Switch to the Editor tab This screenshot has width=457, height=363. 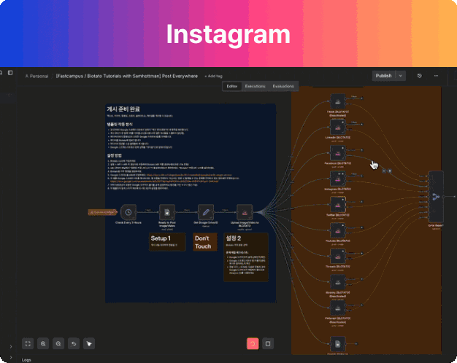tap(232, 86)
